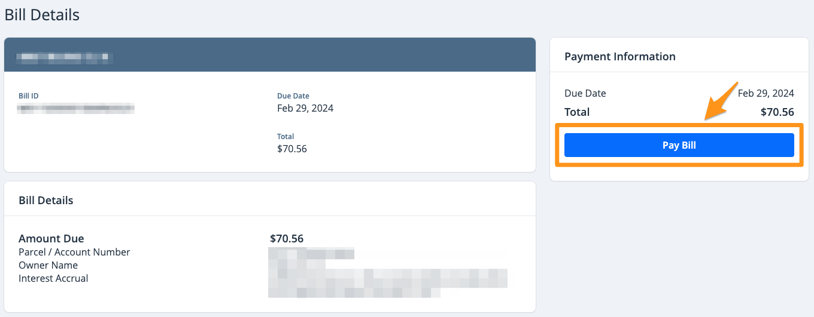Click the Bill Details card heading above Amount Due
This screenshot has width=814, height=317.
46,201
